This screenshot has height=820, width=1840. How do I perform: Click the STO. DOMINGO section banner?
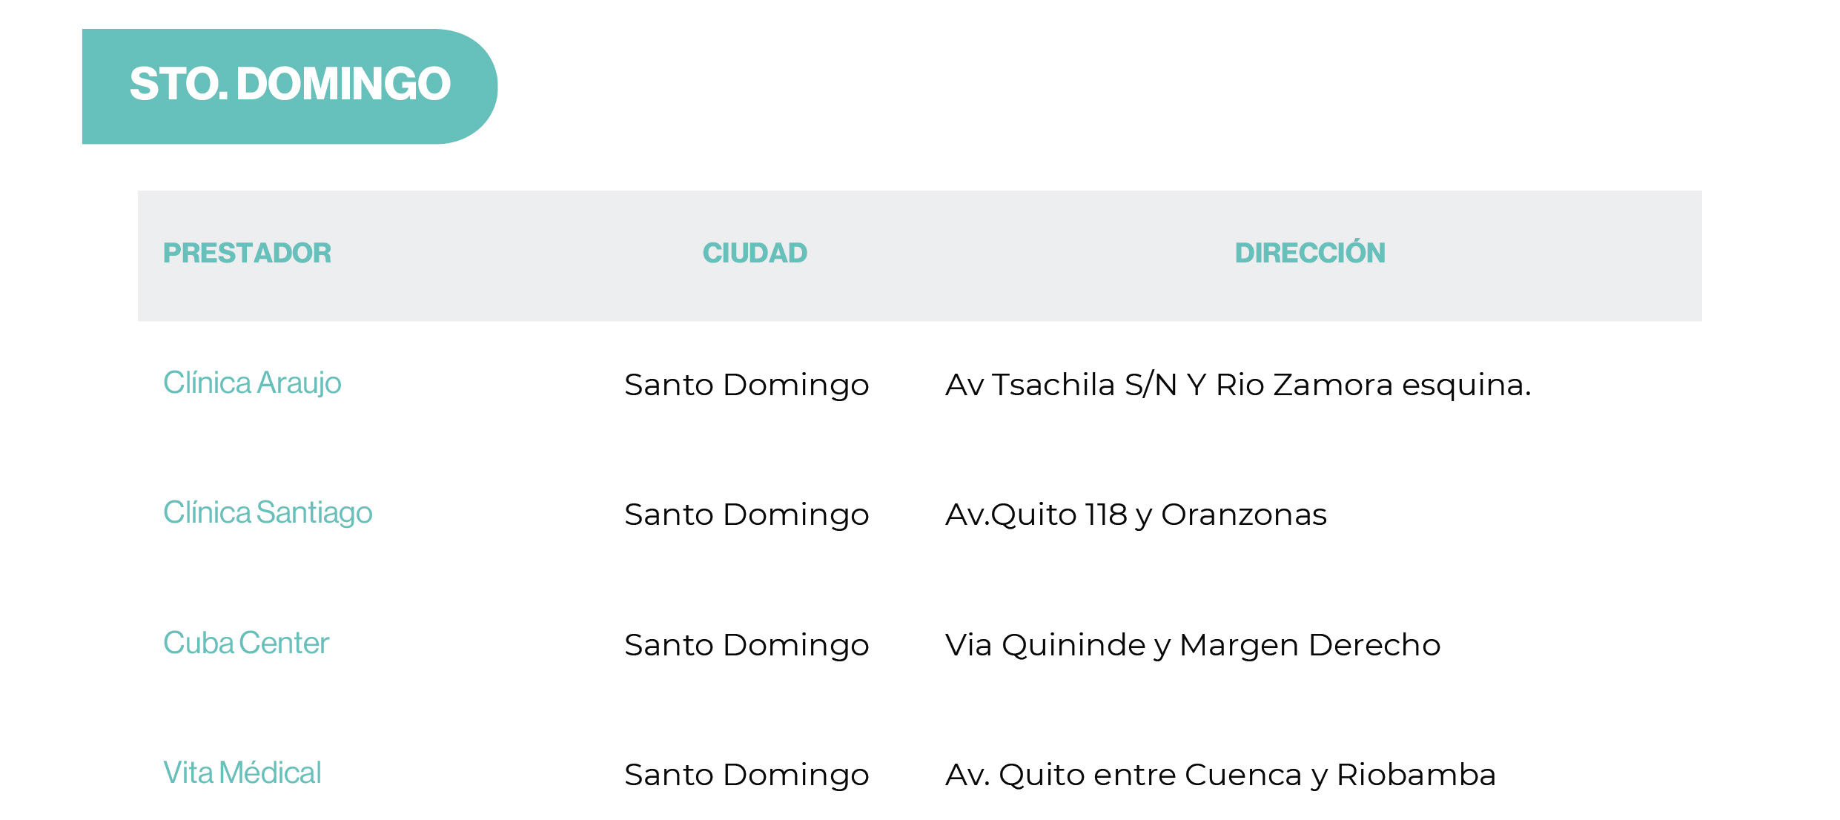(289, 85)
